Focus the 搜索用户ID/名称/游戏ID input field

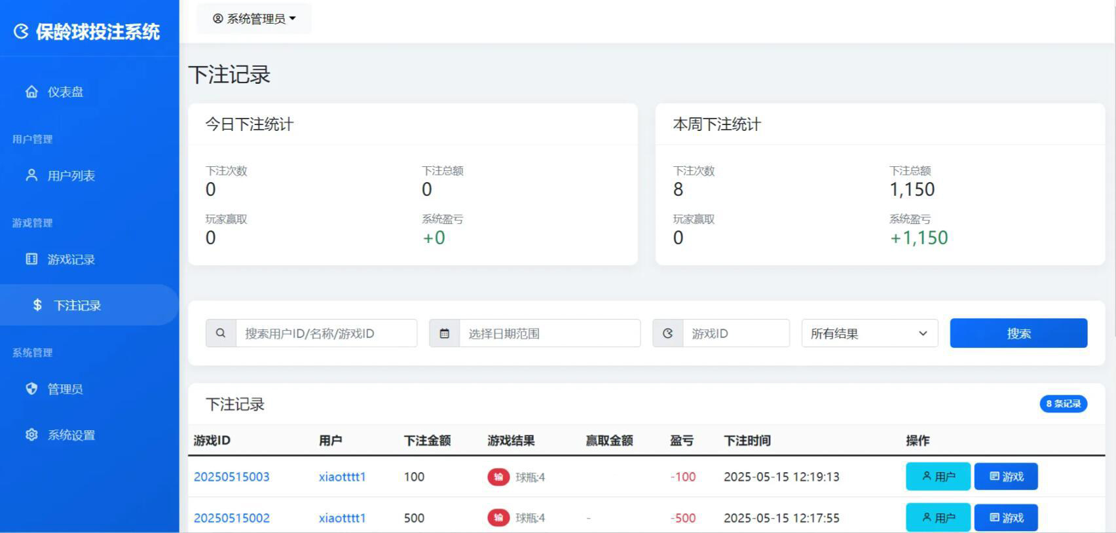click(x=326, y=333)
